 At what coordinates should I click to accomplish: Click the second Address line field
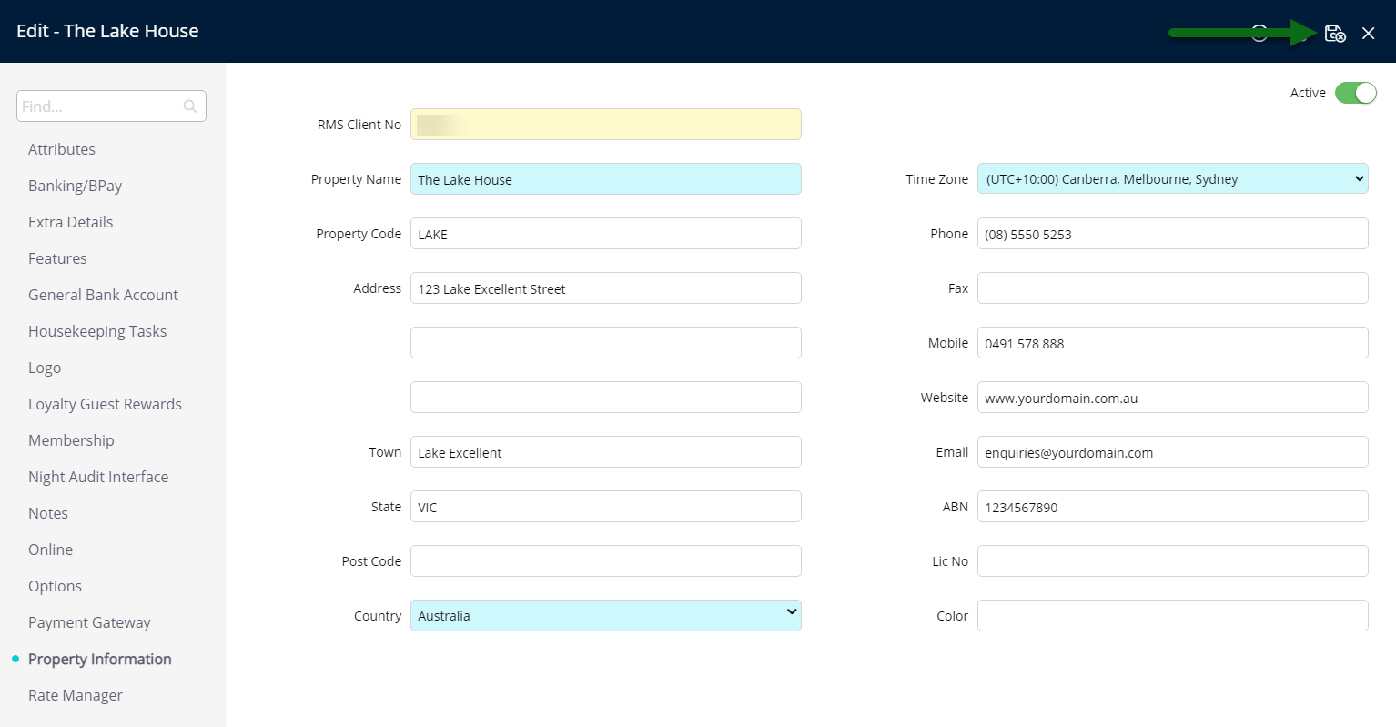click(606, 343)
